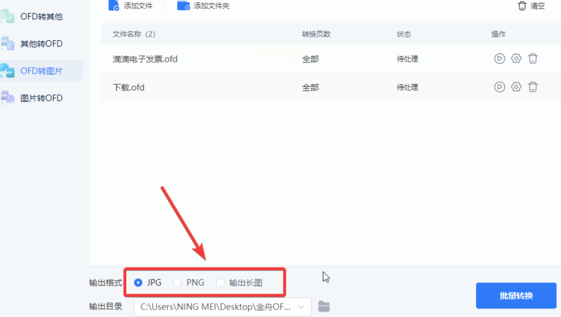Click the 清空 trash icon
The height and width of the screenshot is (317, 561).
(522, 6)
